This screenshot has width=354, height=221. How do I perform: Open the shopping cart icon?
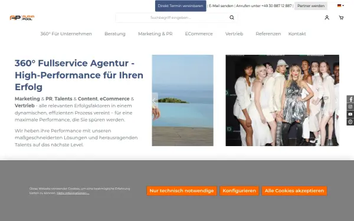(341, 18)
